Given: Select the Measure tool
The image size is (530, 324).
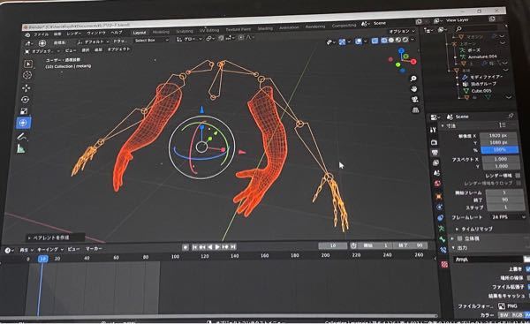Looking at the screenshot, I should 21,148.
